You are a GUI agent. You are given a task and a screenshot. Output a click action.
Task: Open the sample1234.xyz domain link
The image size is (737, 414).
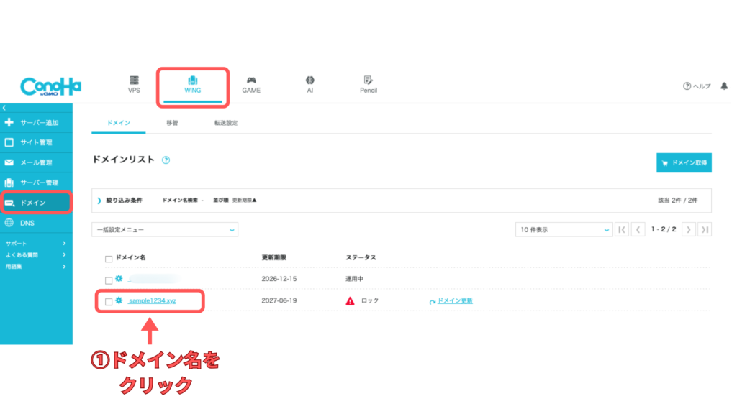tap(152, 300)
